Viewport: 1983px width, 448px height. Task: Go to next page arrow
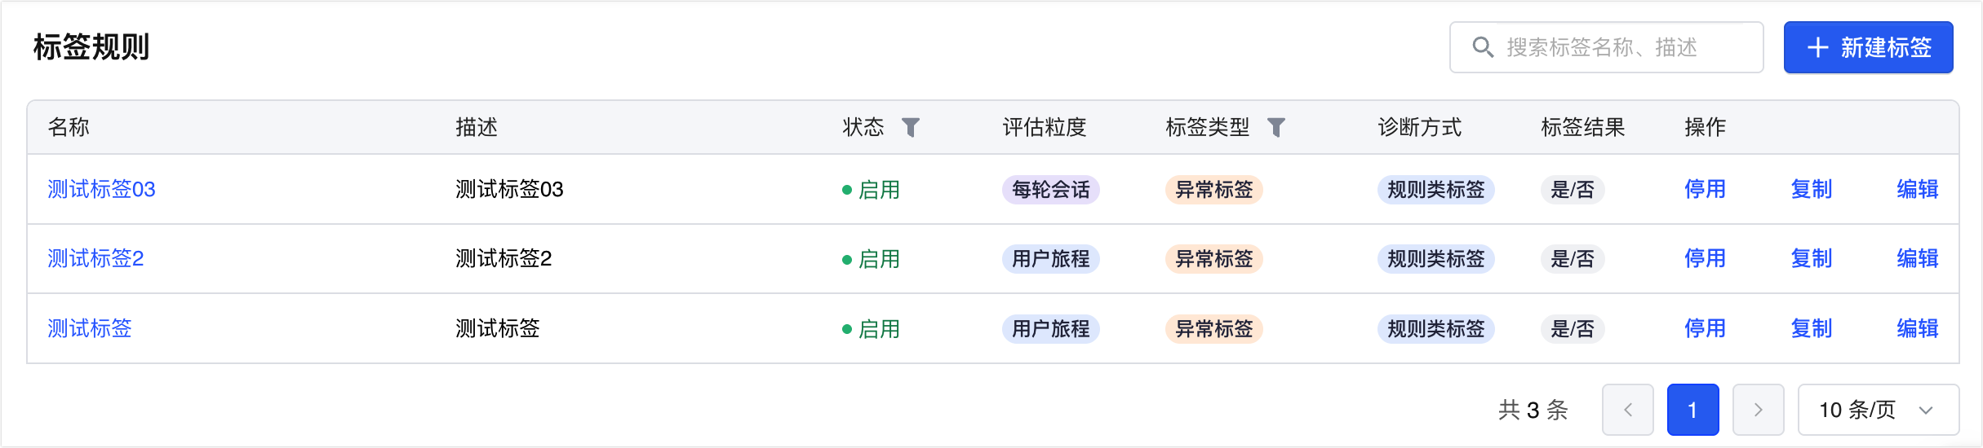(1759, 410)
